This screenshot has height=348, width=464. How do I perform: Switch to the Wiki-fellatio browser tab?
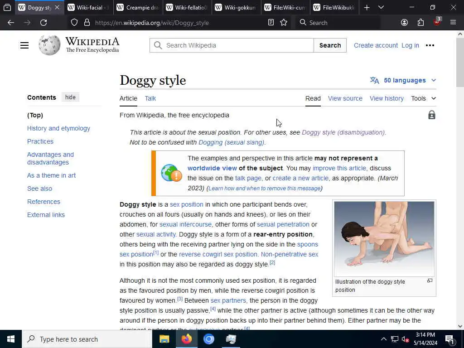[187, 7]
